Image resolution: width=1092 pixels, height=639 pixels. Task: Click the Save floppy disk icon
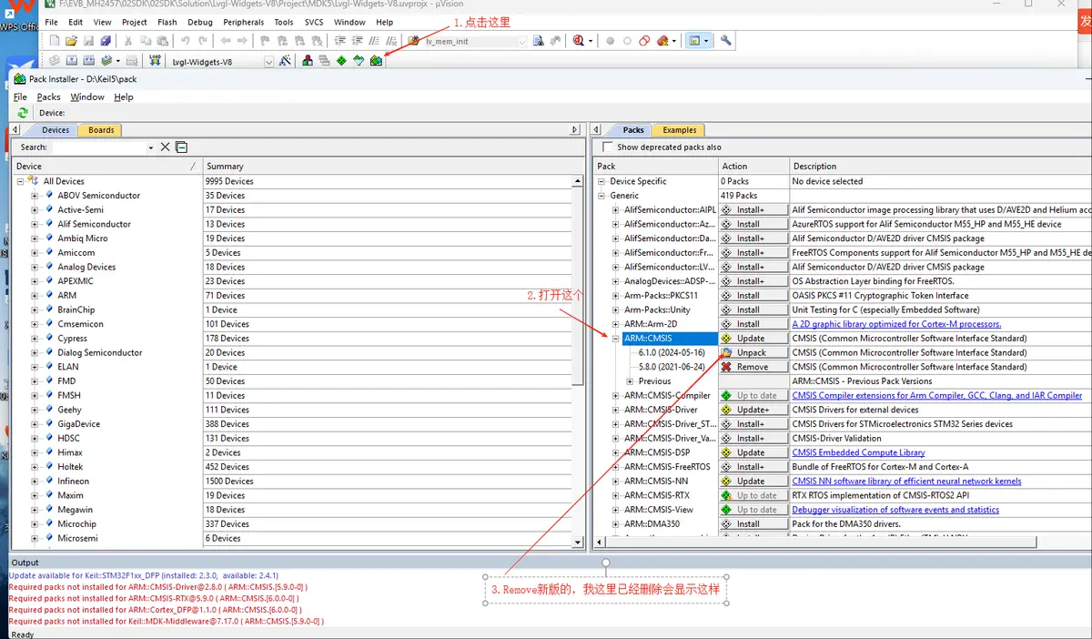[87, 41]
